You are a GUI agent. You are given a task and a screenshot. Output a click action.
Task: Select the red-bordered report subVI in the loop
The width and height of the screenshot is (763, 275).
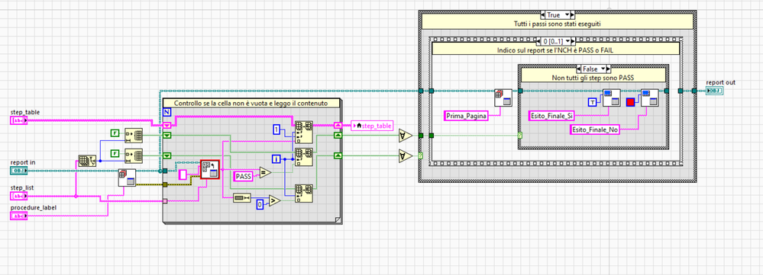click(210, 169)
